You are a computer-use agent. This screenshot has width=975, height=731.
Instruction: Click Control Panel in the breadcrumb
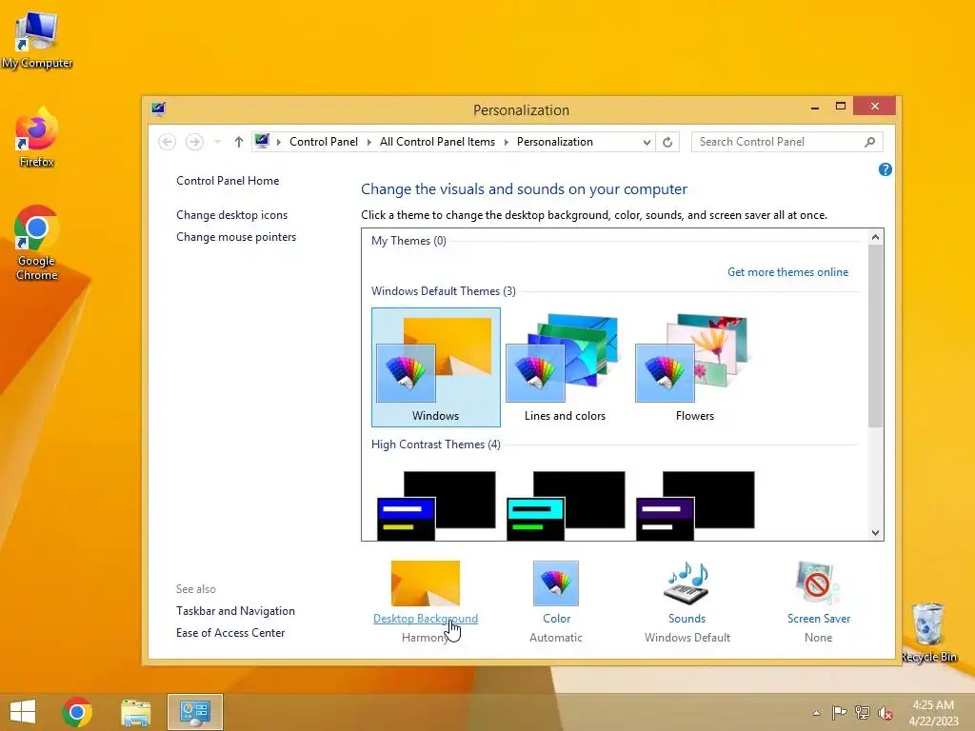(x=324, y=142)
